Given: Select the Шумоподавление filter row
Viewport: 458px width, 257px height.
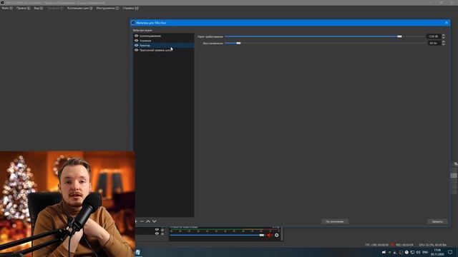Looking at the screenshot, I should tap(164, 36).
